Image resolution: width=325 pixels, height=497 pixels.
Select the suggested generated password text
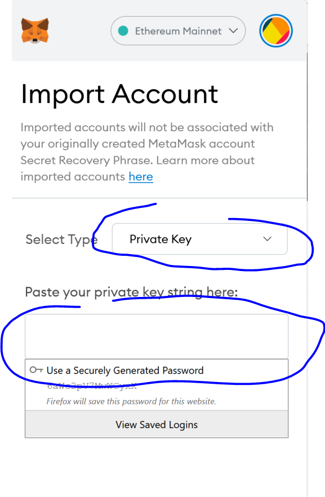click(92, 386)
